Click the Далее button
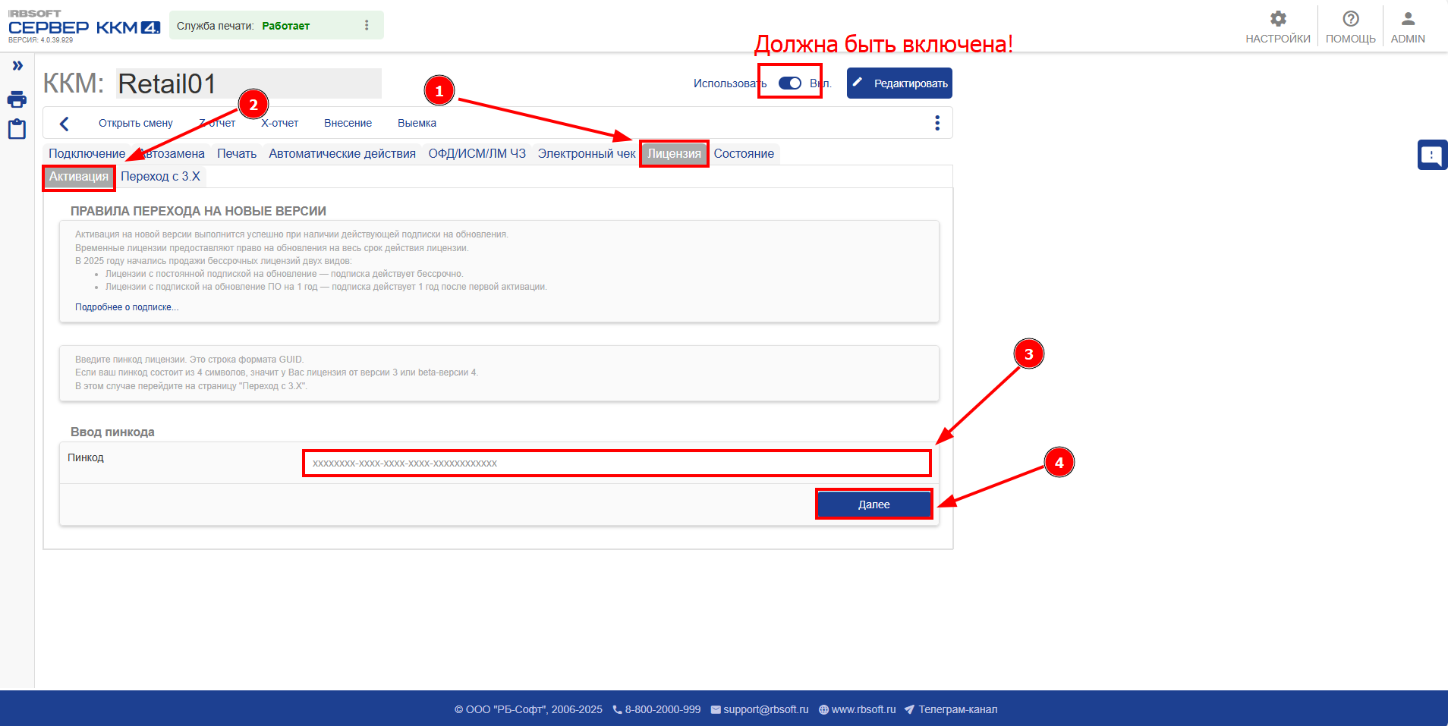Image resolution: width=1448 pixels, height=726 pixels. (874, 504)
